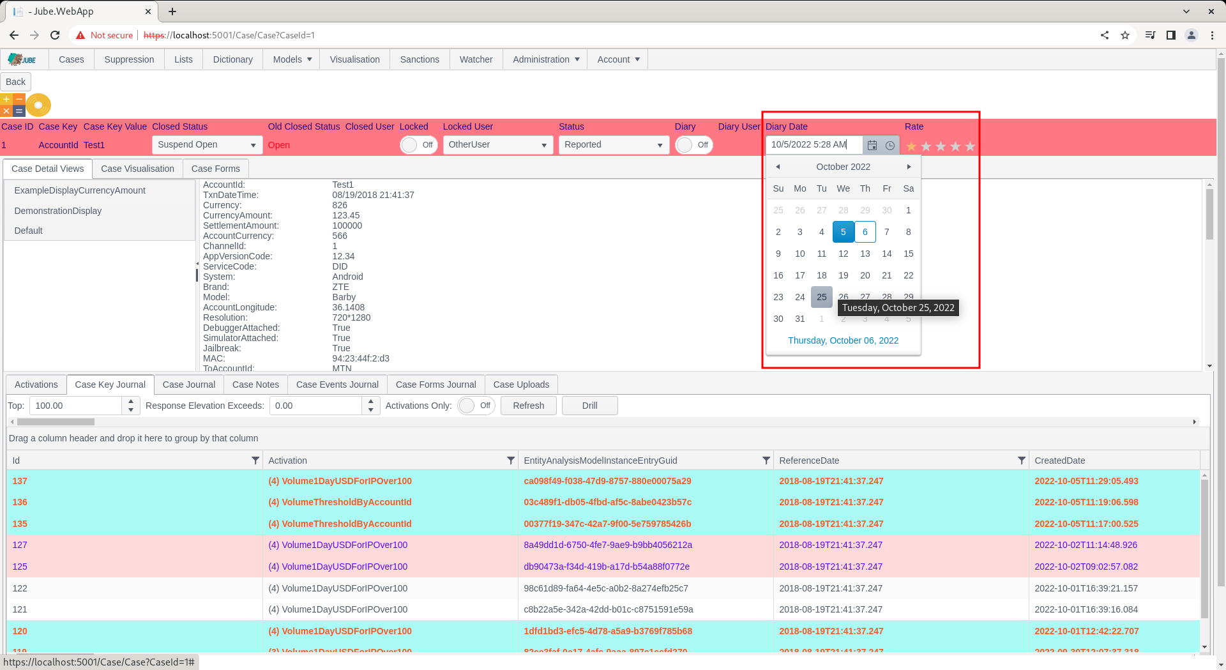This screenshot has width=1226, height=670.
Task: Click the calculator icon above the case header
Action: tap(13, 105)
